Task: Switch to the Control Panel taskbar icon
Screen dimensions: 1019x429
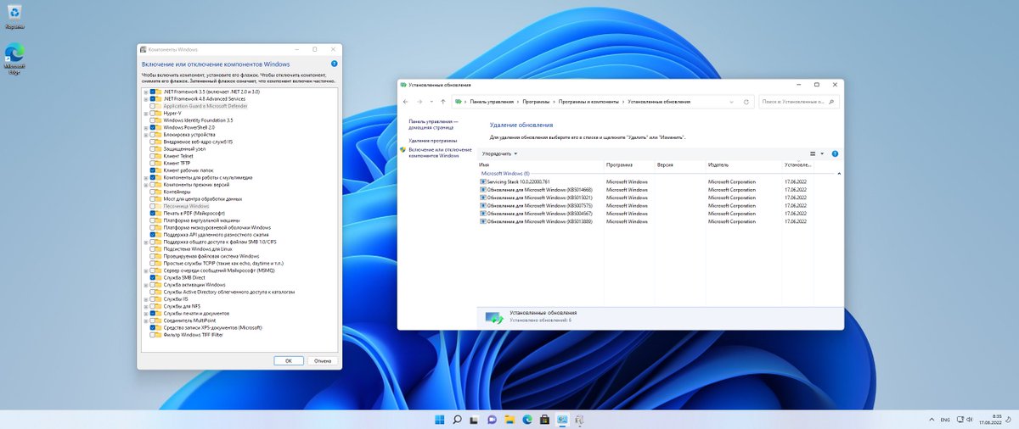Action: coord(561,419)
